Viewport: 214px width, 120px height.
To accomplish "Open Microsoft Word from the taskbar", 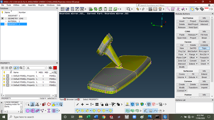I will click(x=96, y=117).
